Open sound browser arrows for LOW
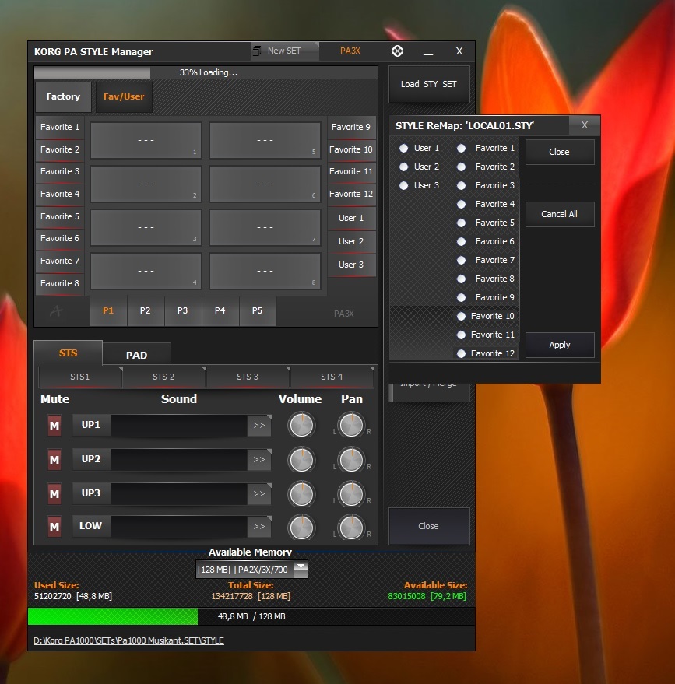Image resolution: width=675 pixels, height=684 pixels. pyautogui.click(x=259, y=527)
